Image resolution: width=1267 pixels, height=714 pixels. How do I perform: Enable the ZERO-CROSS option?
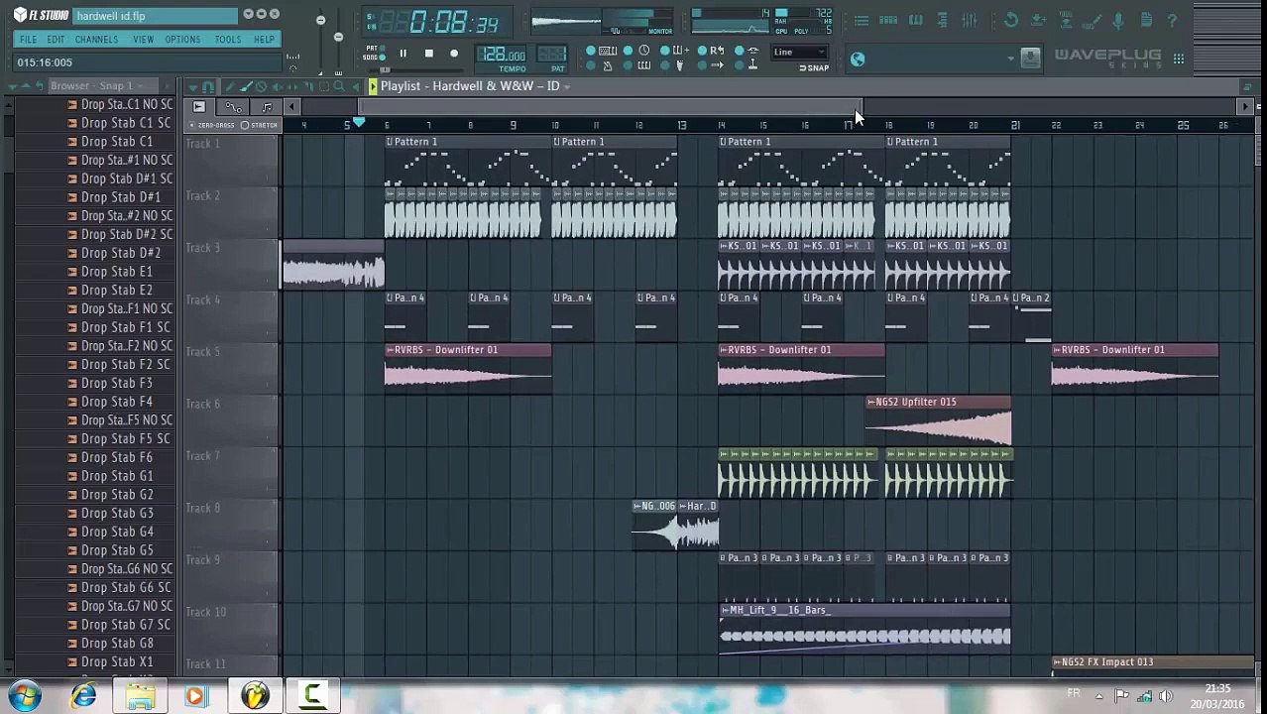(x=213, y=126)
